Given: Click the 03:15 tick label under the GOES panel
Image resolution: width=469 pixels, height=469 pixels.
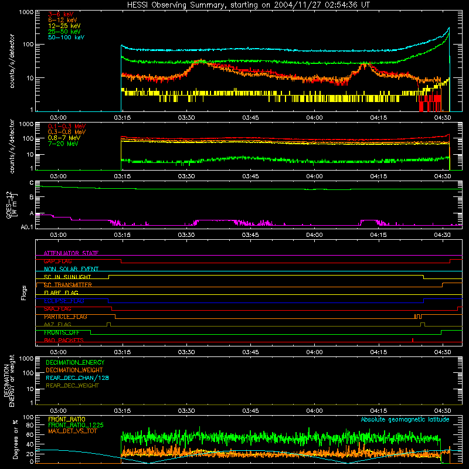Looking at the screenshot, I should (122, 235).
